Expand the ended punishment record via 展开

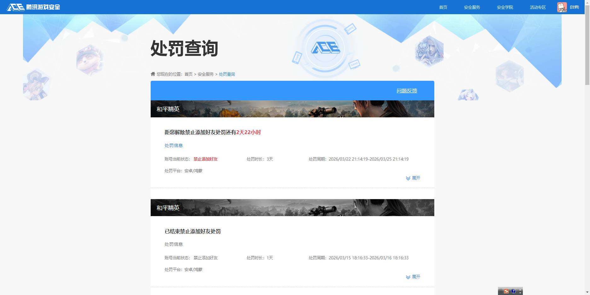tap(416, 277)
